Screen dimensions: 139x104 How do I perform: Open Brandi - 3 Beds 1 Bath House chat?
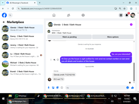[x=22, y=73]
